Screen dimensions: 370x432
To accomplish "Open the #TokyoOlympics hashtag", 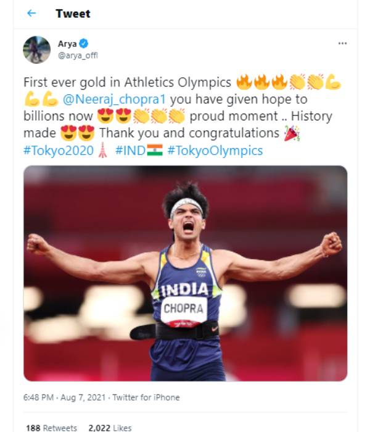I will point(215,151).
